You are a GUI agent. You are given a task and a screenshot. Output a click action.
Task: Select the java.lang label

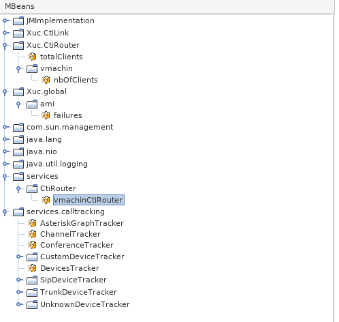[x=44, y=139]
